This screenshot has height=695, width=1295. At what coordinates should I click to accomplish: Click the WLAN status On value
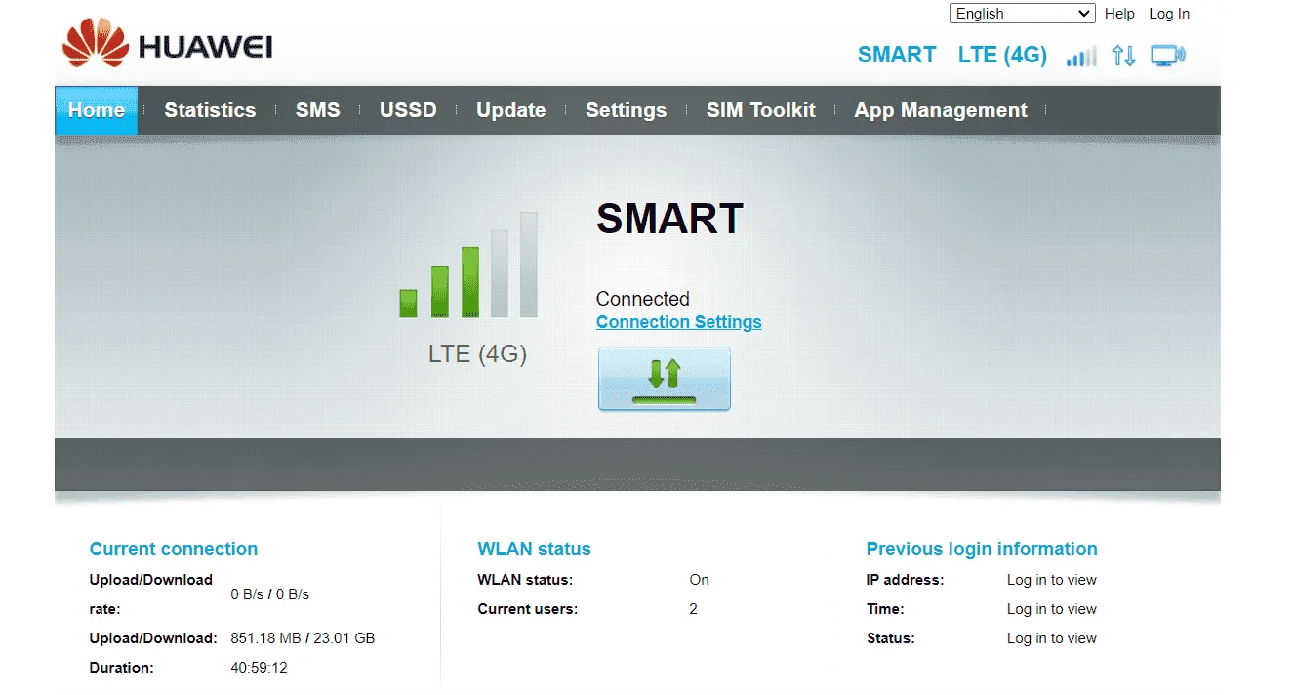(x=699, y=580)
